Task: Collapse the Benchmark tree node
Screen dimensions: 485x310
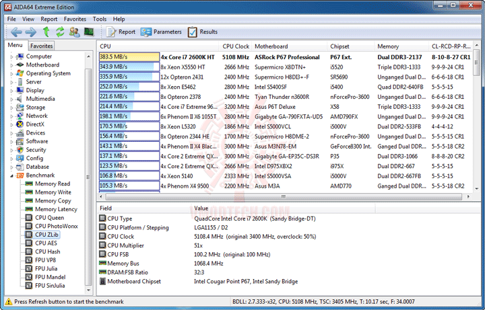Action: coord(11,176)
